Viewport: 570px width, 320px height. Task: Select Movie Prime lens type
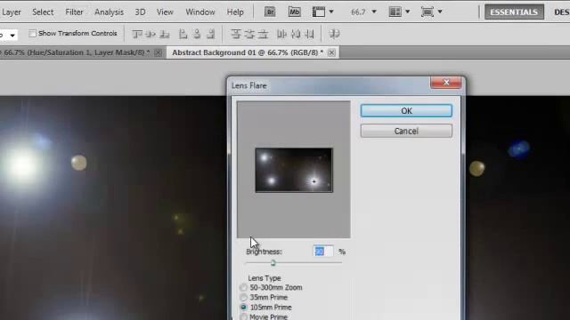[x=243, y=316]
